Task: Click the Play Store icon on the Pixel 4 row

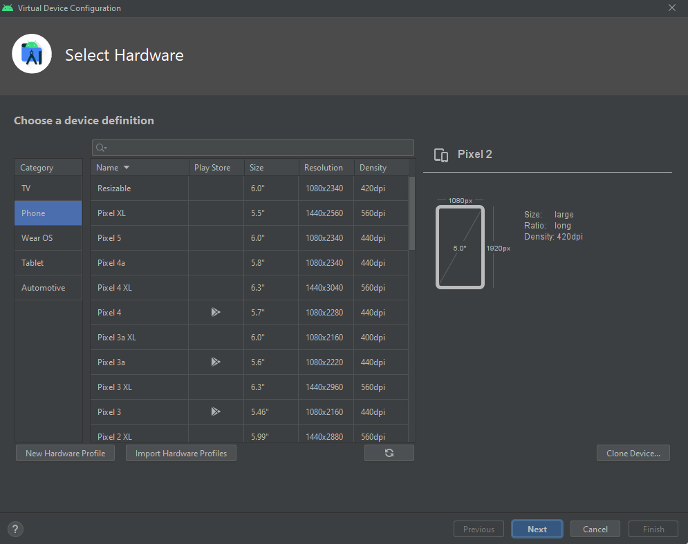Action: pyautogui.click(x=216, y=312)
